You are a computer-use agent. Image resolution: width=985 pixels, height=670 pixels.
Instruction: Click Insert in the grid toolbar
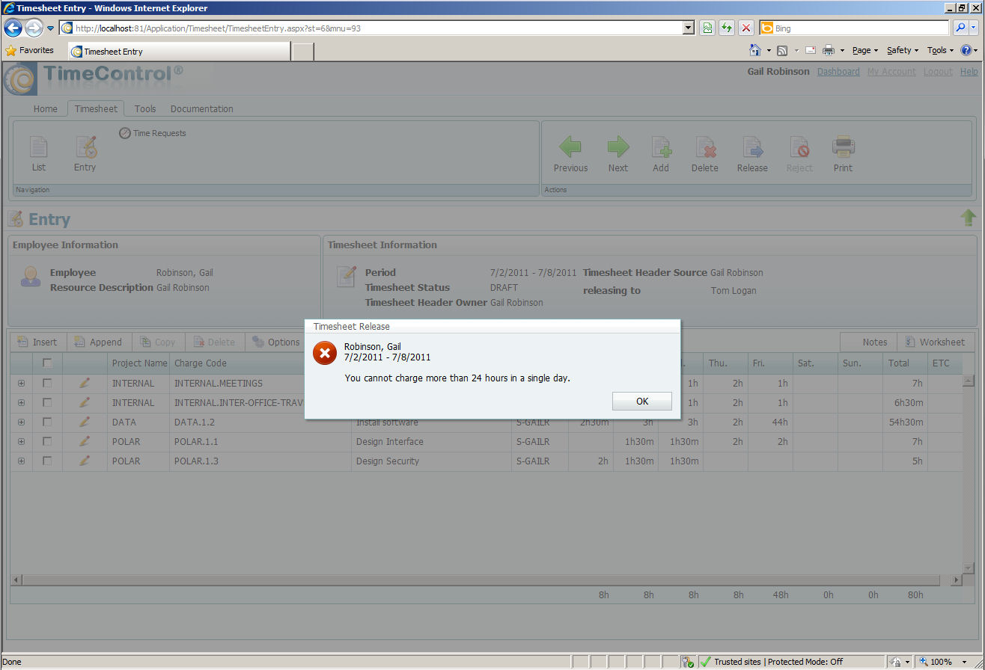(37, 342)
